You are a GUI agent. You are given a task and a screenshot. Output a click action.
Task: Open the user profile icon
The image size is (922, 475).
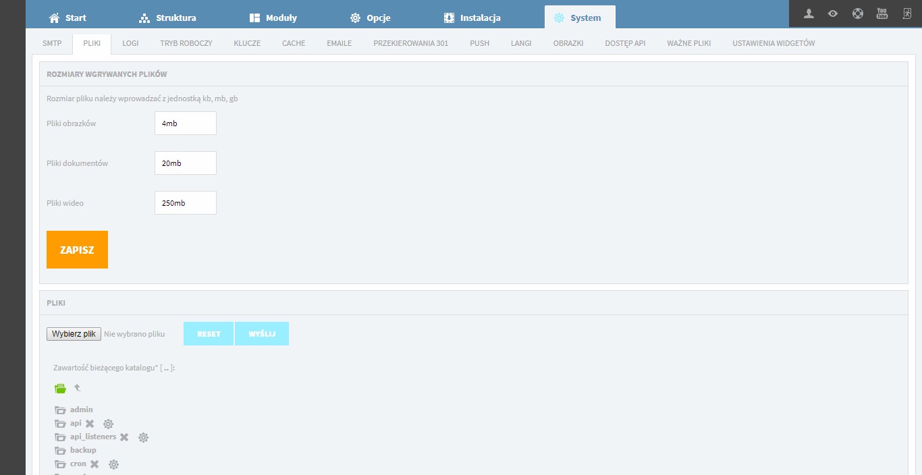click(x=809, y=13)
